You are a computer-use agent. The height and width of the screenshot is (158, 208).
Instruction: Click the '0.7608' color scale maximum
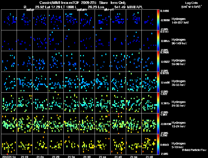[165, 52]
